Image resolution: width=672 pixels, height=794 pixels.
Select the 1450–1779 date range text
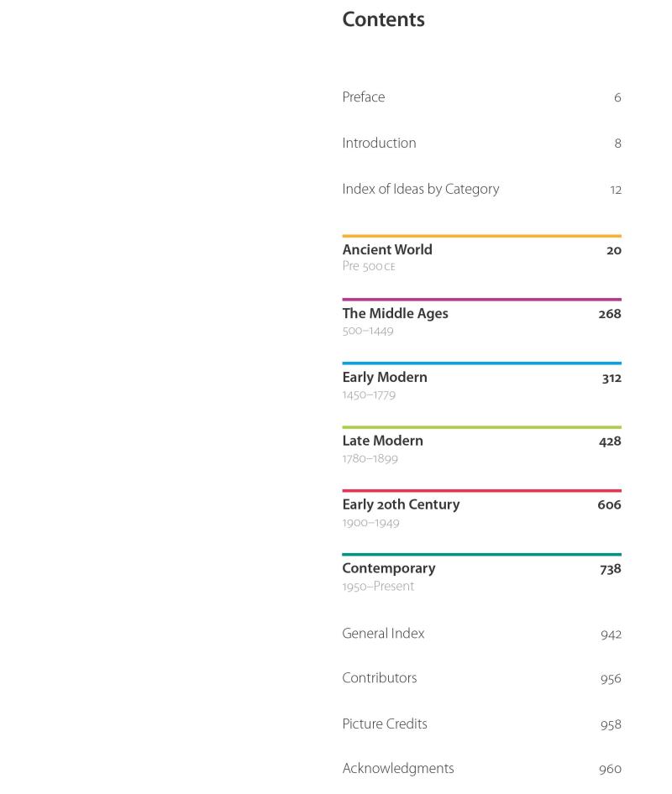tap(369, 395)
